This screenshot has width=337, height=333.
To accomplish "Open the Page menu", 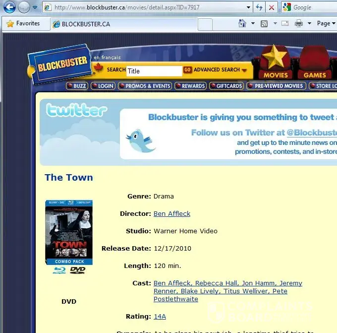I will 326,23.
